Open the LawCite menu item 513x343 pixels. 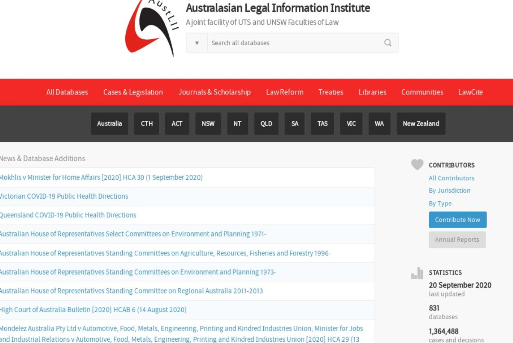(471, 92)
